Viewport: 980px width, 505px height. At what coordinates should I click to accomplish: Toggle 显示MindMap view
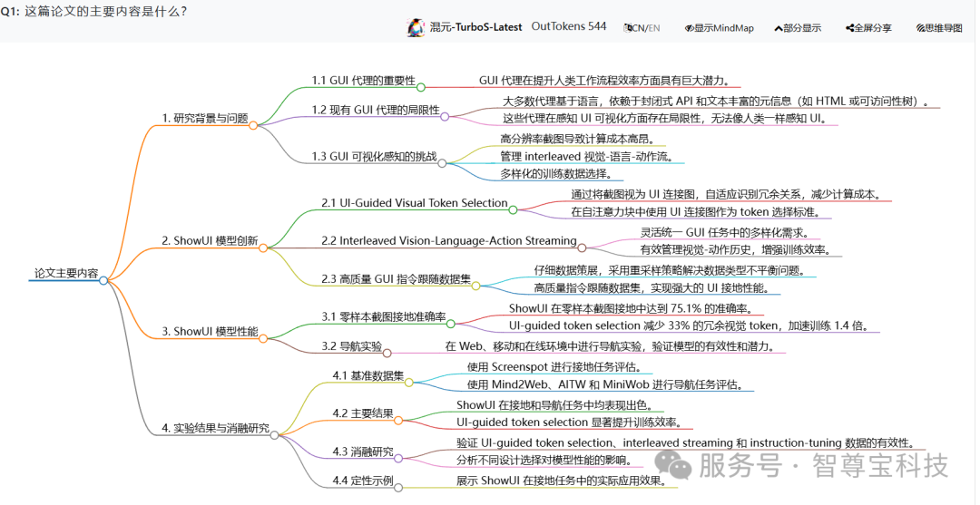[719, 27]
